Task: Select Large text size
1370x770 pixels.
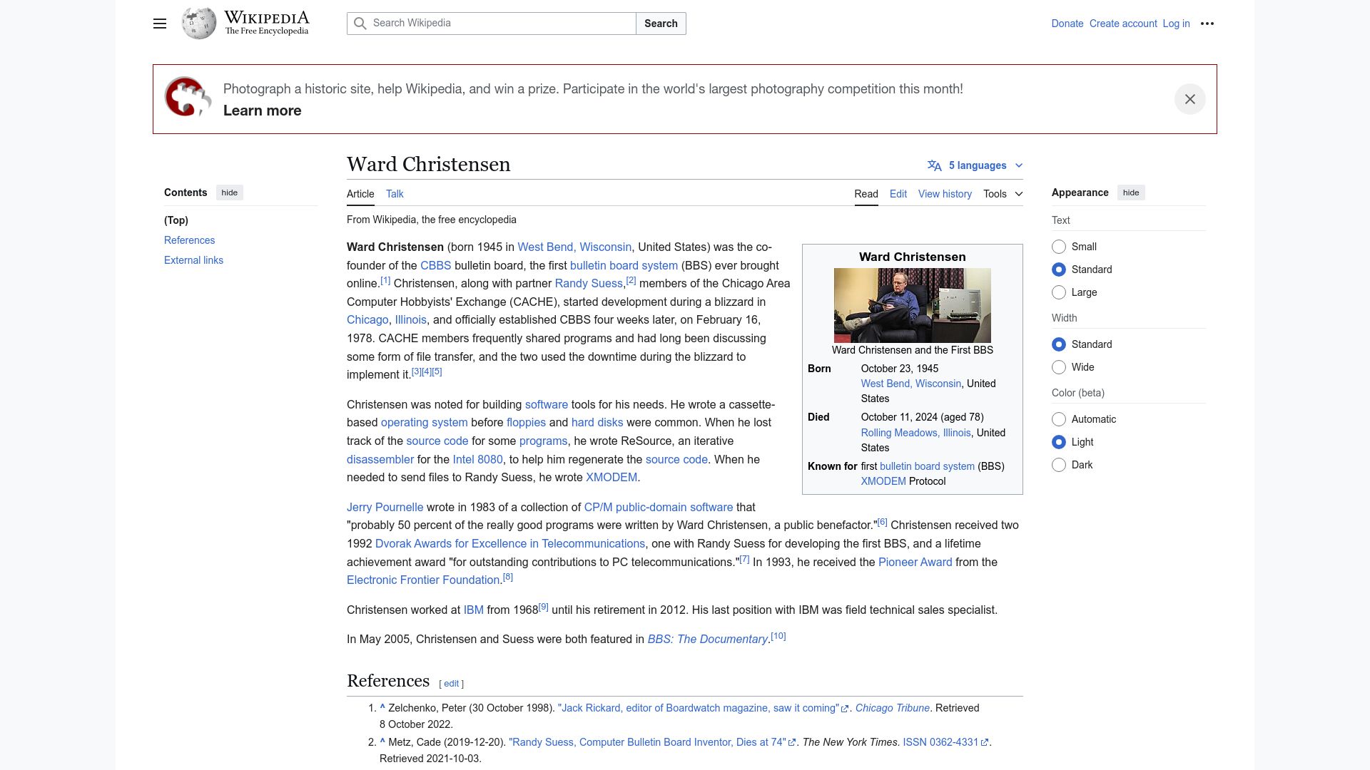Action: [x=1059, y=292]
